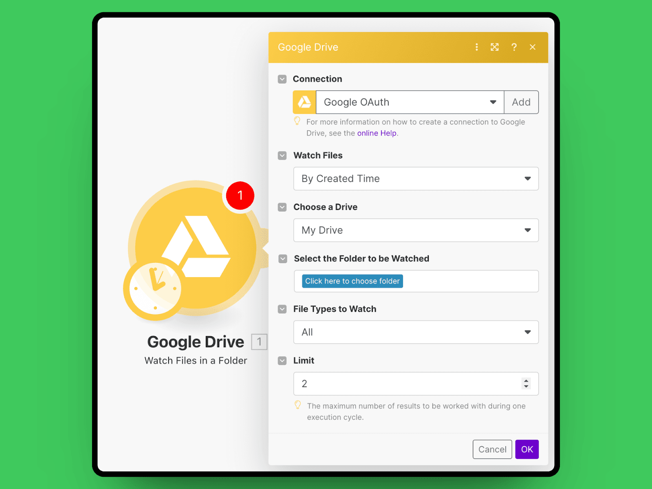
Task: Click the red notification badge showing 1
Action: click(240, 196)
